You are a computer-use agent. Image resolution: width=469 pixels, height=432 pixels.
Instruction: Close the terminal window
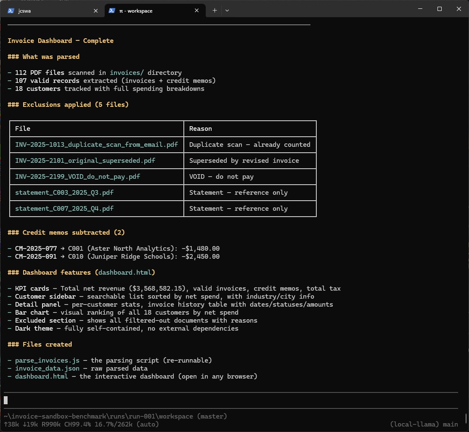tap(459, 9)
